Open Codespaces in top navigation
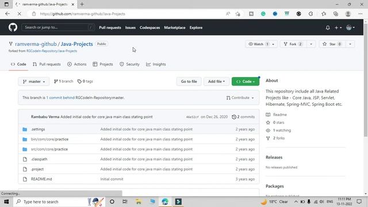368x207 pixels. (149, 28)
